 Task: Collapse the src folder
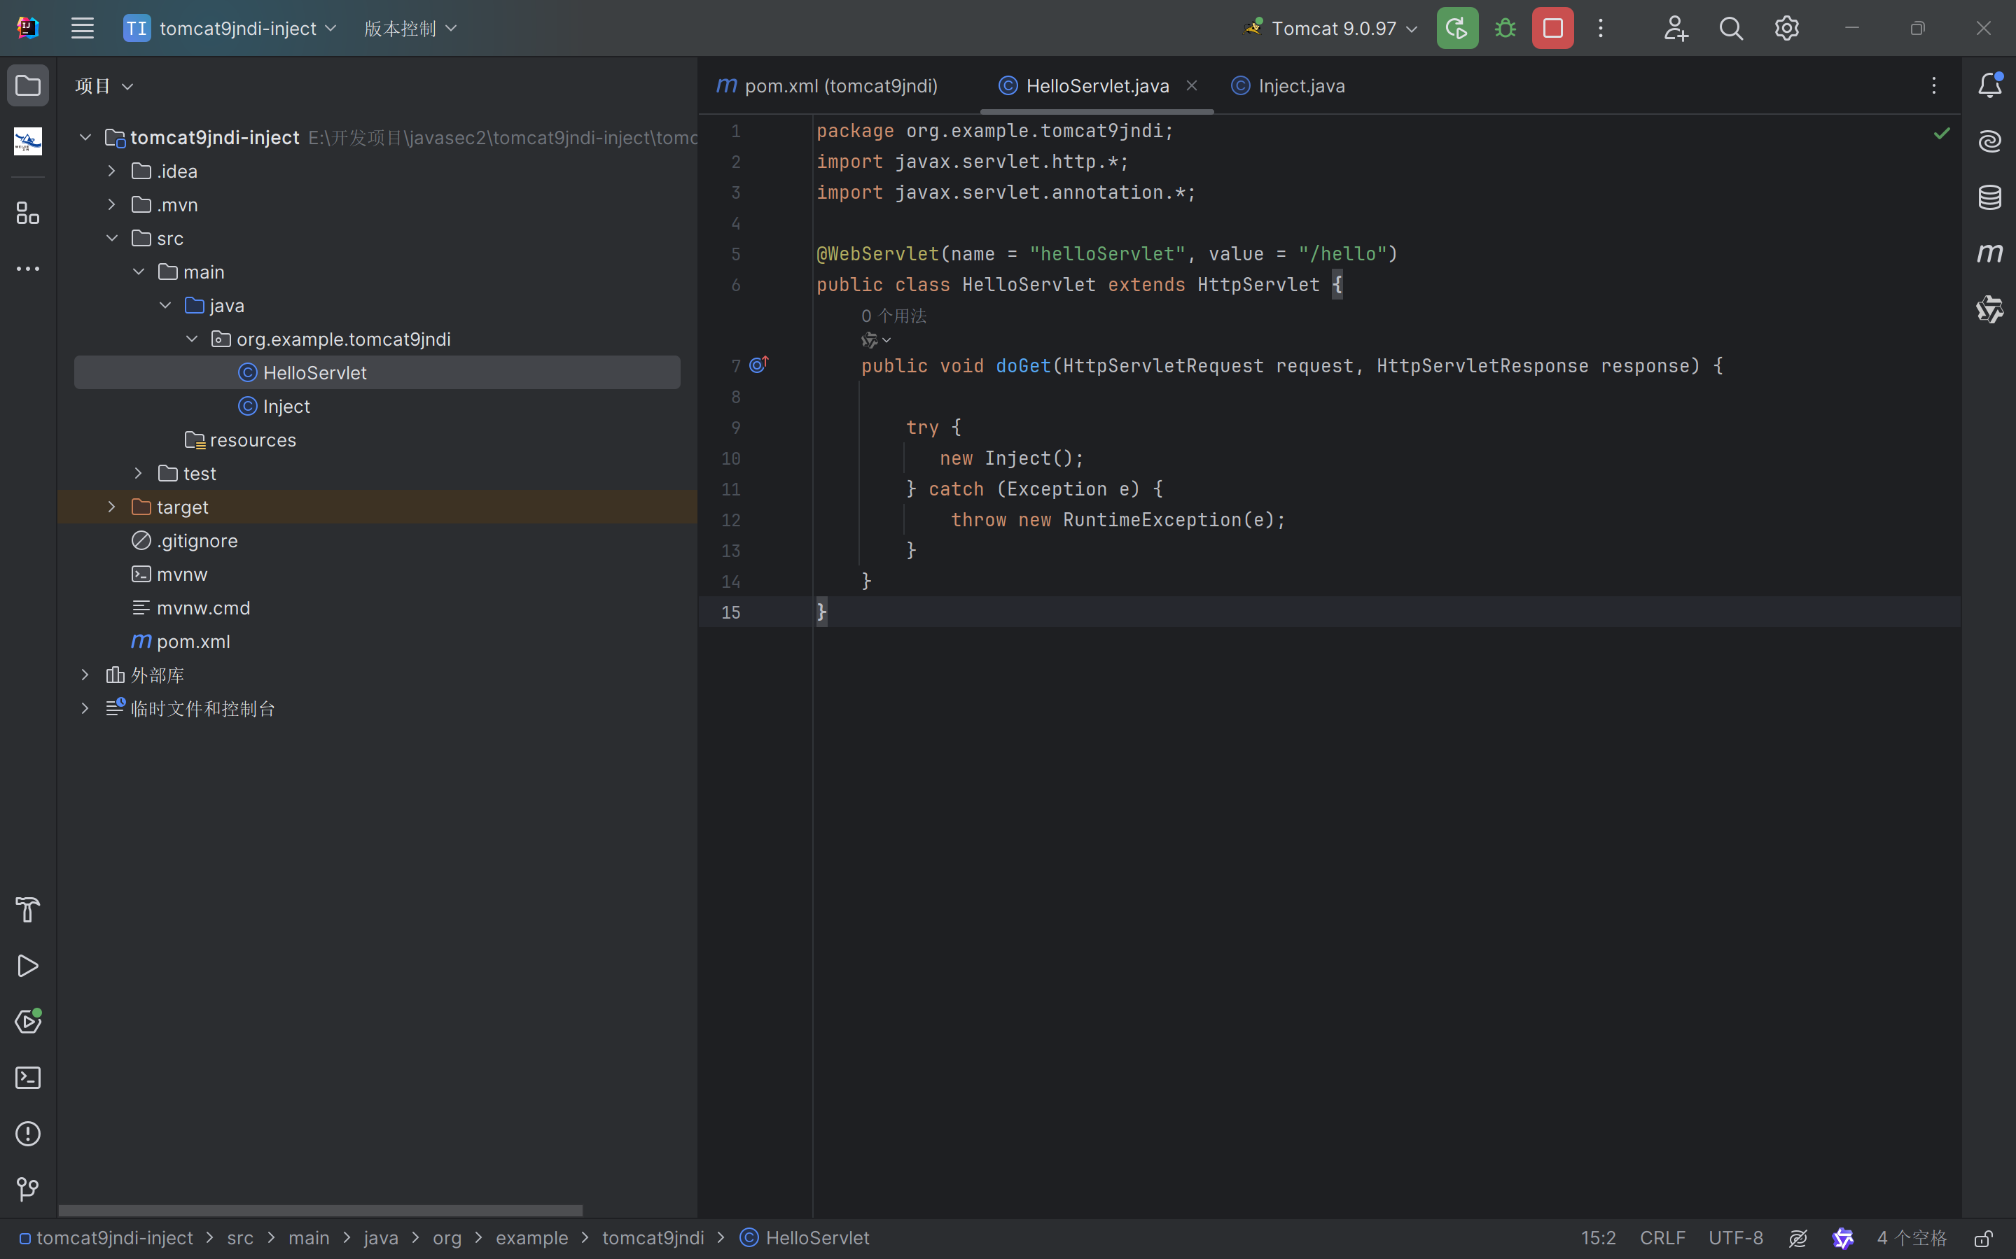point(111,238)
